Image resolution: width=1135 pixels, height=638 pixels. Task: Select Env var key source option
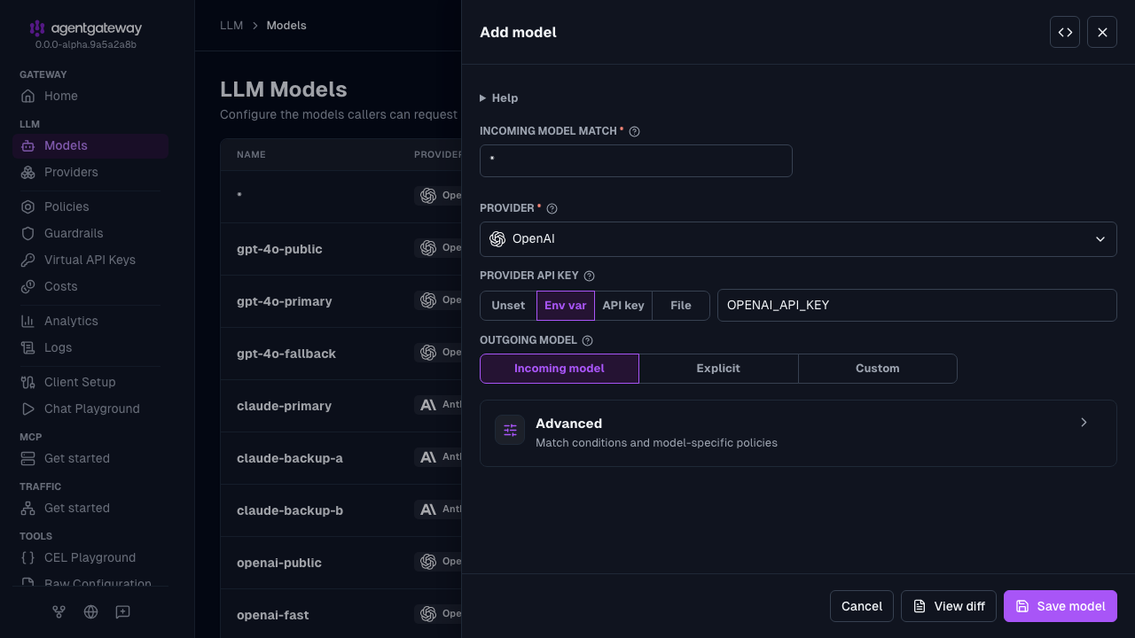coord(566,305)
